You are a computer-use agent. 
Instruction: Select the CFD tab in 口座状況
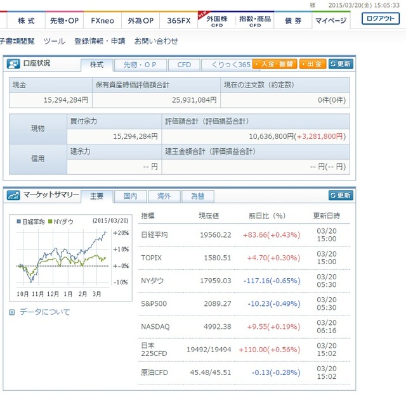(x=184, y=65)
